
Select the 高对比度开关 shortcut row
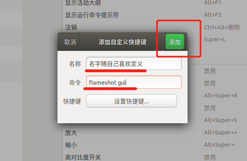tap(155, 157)
